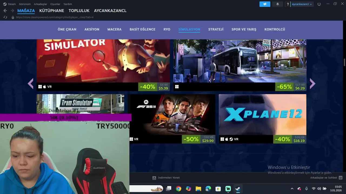The height and width of the screenshot is (194, 346).
Task: Select the KONTROLCÜ category tab
Action: click(275, 29)
